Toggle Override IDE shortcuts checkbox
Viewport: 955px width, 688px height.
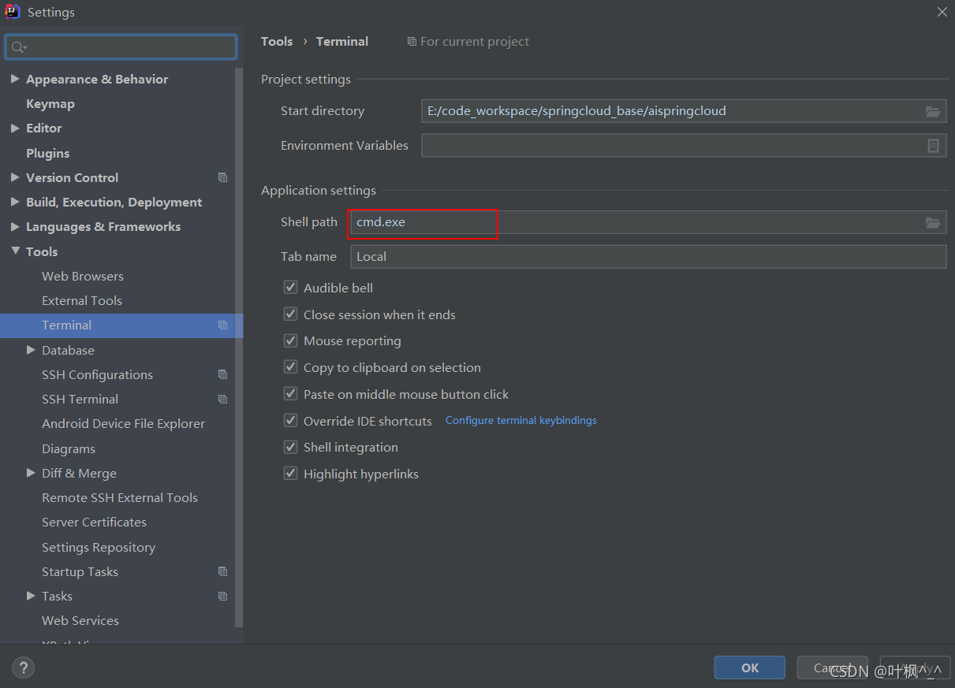pos(290,421)
